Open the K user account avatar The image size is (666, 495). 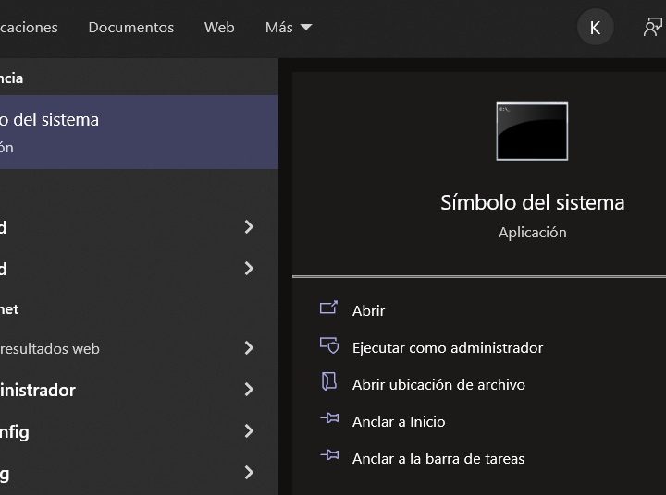point(595,28)
